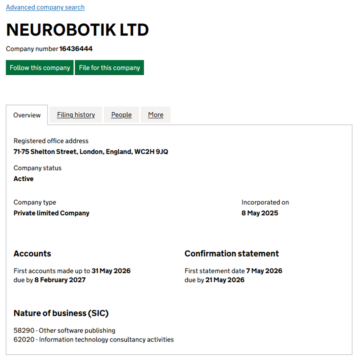Click SIC code 62020 IT consultancy activities
The height and width of the screenshot is (358, 356).
[94, 340]
